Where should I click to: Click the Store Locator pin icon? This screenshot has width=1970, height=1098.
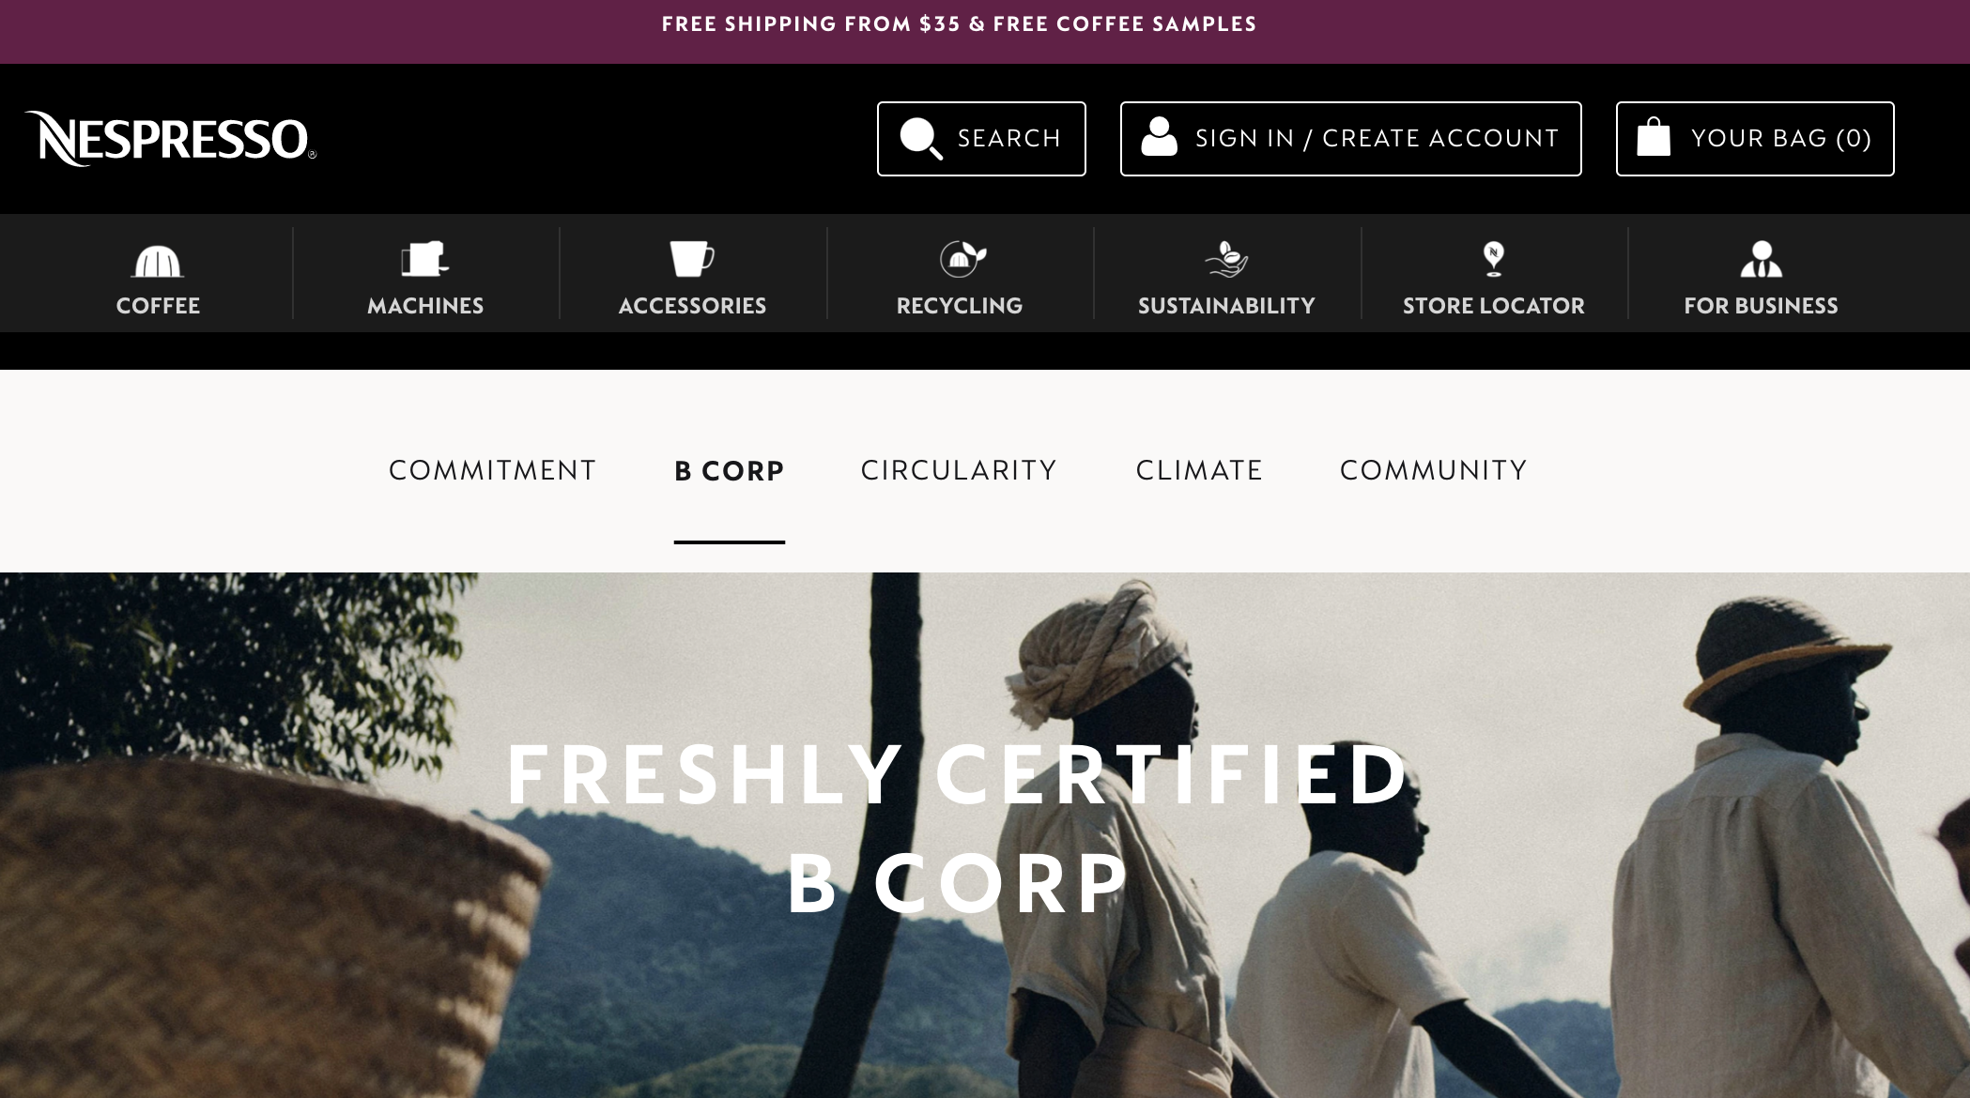(x=1493, y=259)
